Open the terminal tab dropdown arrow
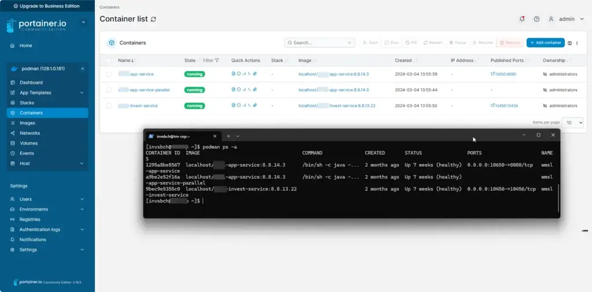Image resolution: width=592 pixels, height=292 pixels. (x=238, y=136)
